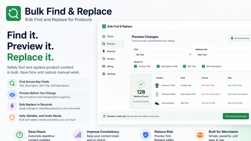
Task: Click the 'Across 42 products' text
Action: point(141,102)
